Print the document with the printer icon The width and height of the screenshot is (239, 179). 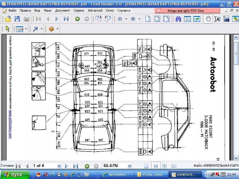point(27,19)
